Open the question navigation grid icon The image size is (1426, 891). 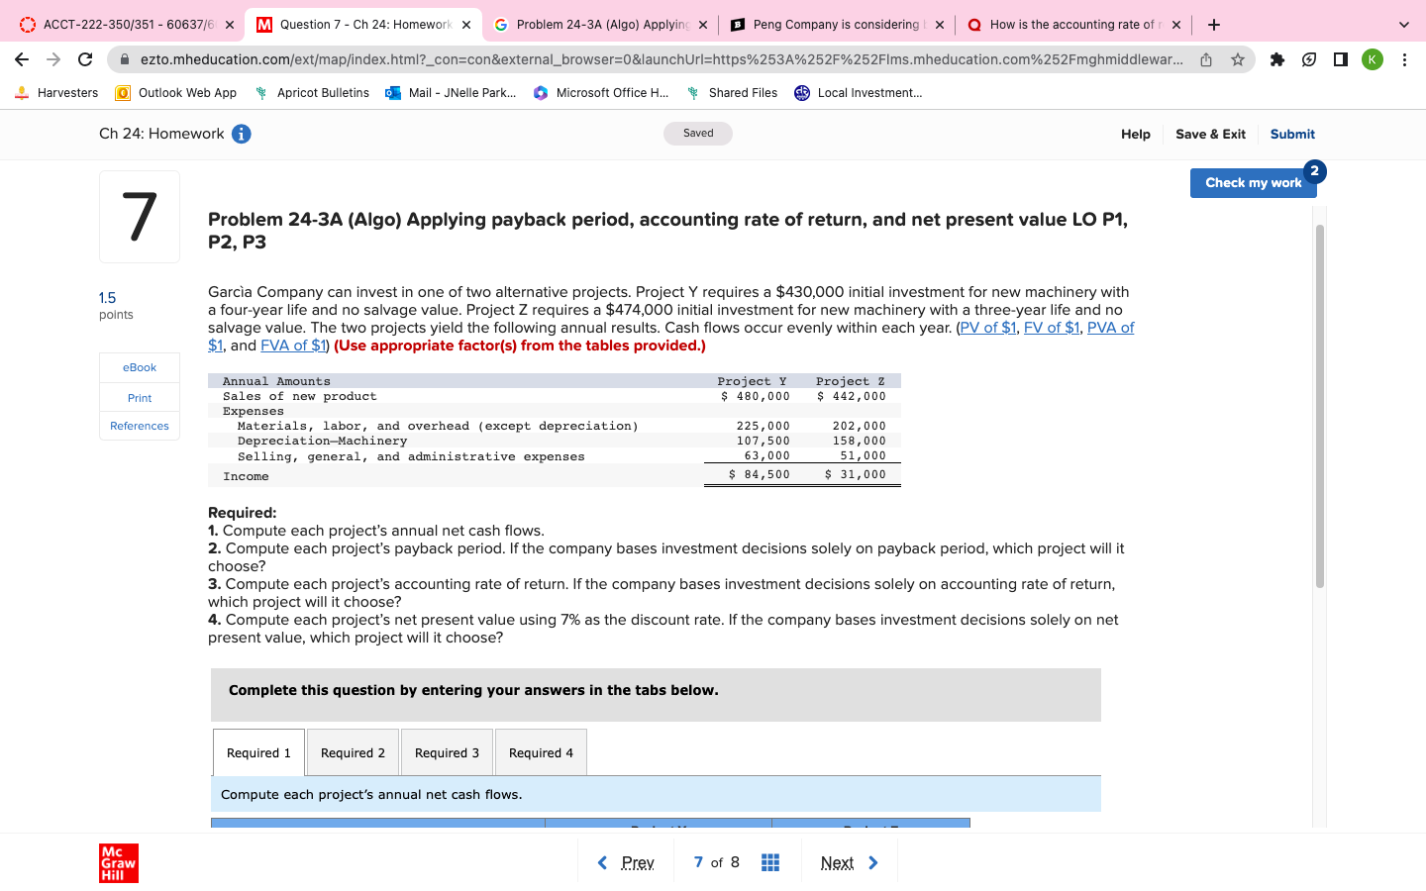[x=769, y=862]
